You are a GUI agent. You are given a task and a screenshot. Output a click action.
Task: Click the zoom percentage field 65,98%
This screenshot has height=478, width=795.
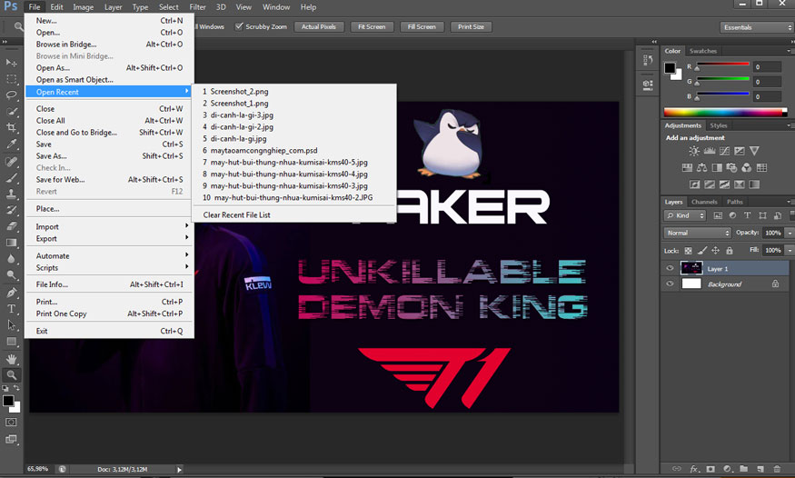(38, 469)
